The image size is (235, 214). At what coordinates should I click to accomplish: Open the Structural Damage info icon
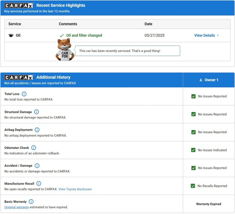[37, 112]
